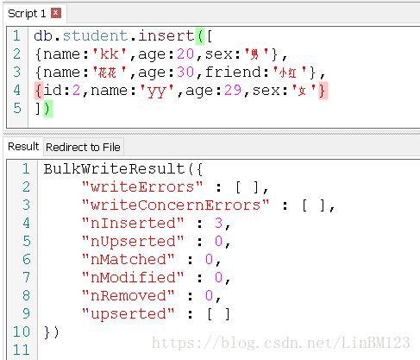
Task: Open the Redirect to File tab
Action: click(x=83, y=147)
